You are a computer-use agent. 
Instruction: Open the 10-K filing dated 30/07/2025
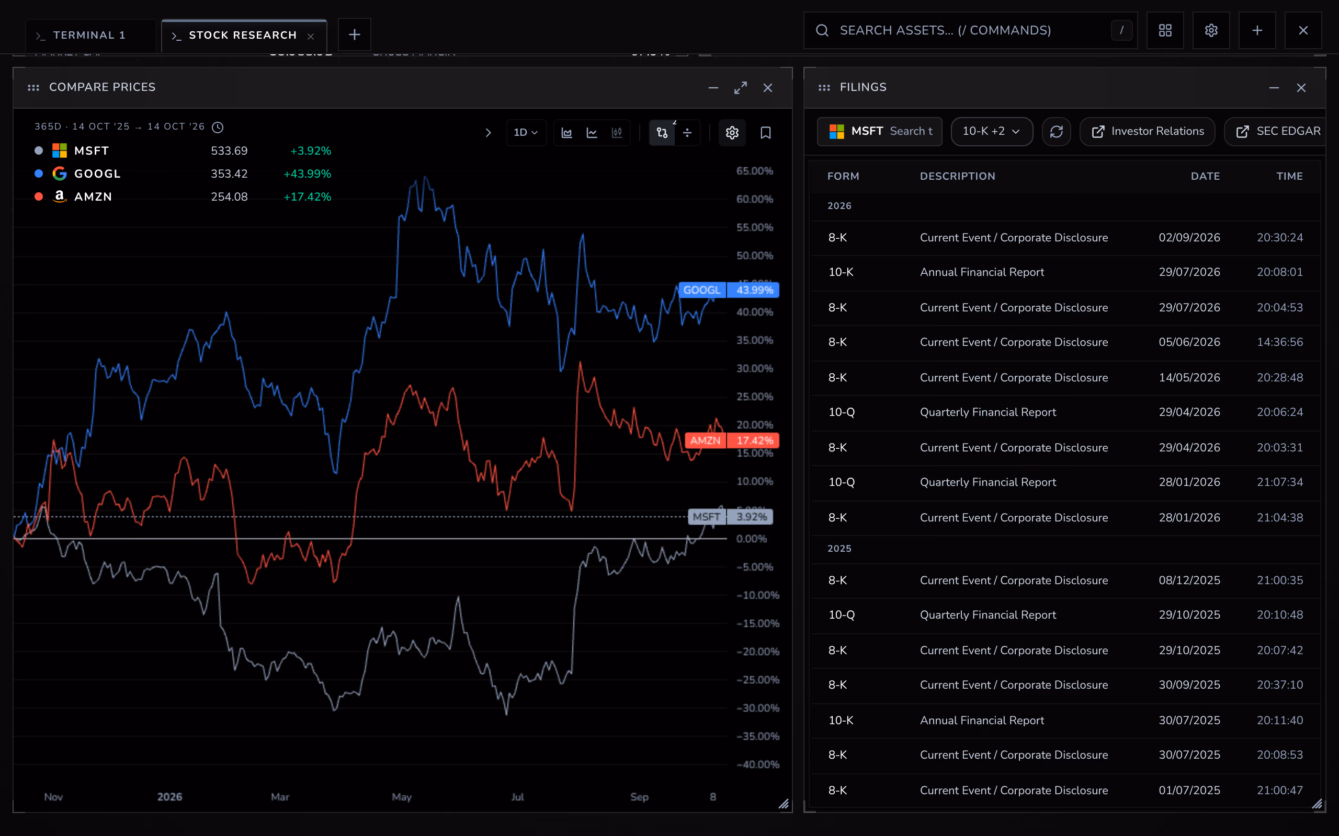[x=1065, y=721]
